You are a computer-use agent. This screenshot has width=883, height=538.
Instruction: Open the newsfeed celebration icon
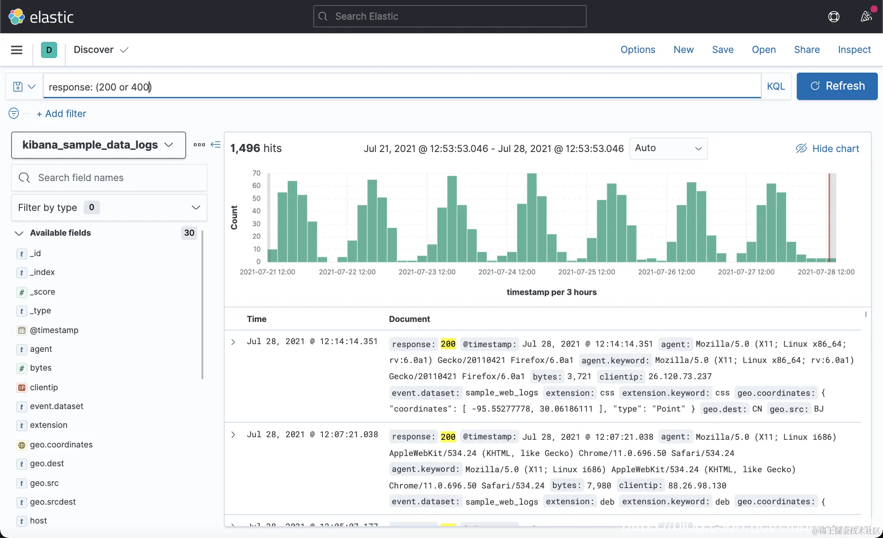[x=866, y=17]
